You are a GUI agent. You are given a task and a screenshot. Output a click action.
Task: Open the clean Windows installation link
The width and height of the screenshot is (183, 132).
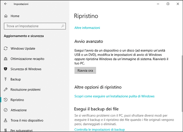[x=114, y=96]
